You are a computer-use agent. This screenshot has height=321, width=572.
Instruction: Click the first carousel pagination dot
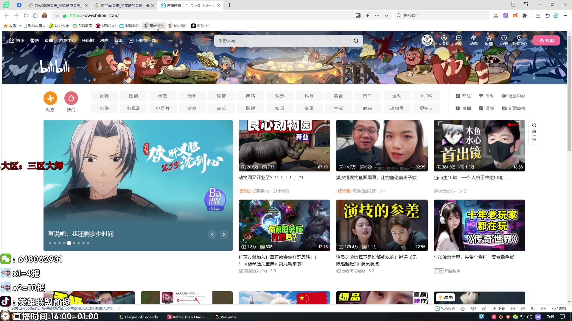pyautogui.click(x=50, y=243)
